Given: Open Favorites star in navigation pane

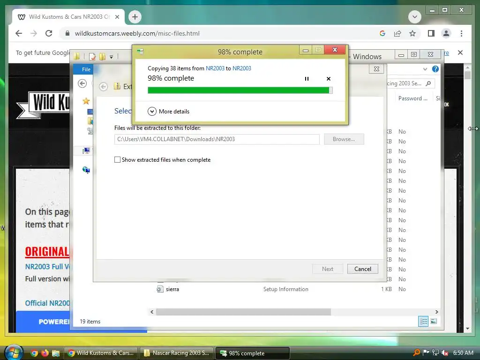Looking at the screenshot, I should (x=86, y=101).
